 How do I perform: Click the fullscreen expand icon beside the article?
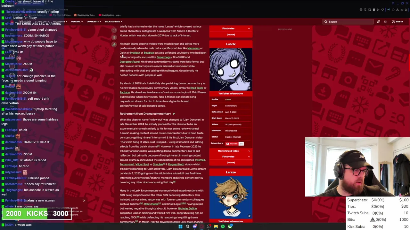click(x=114, y=30)
